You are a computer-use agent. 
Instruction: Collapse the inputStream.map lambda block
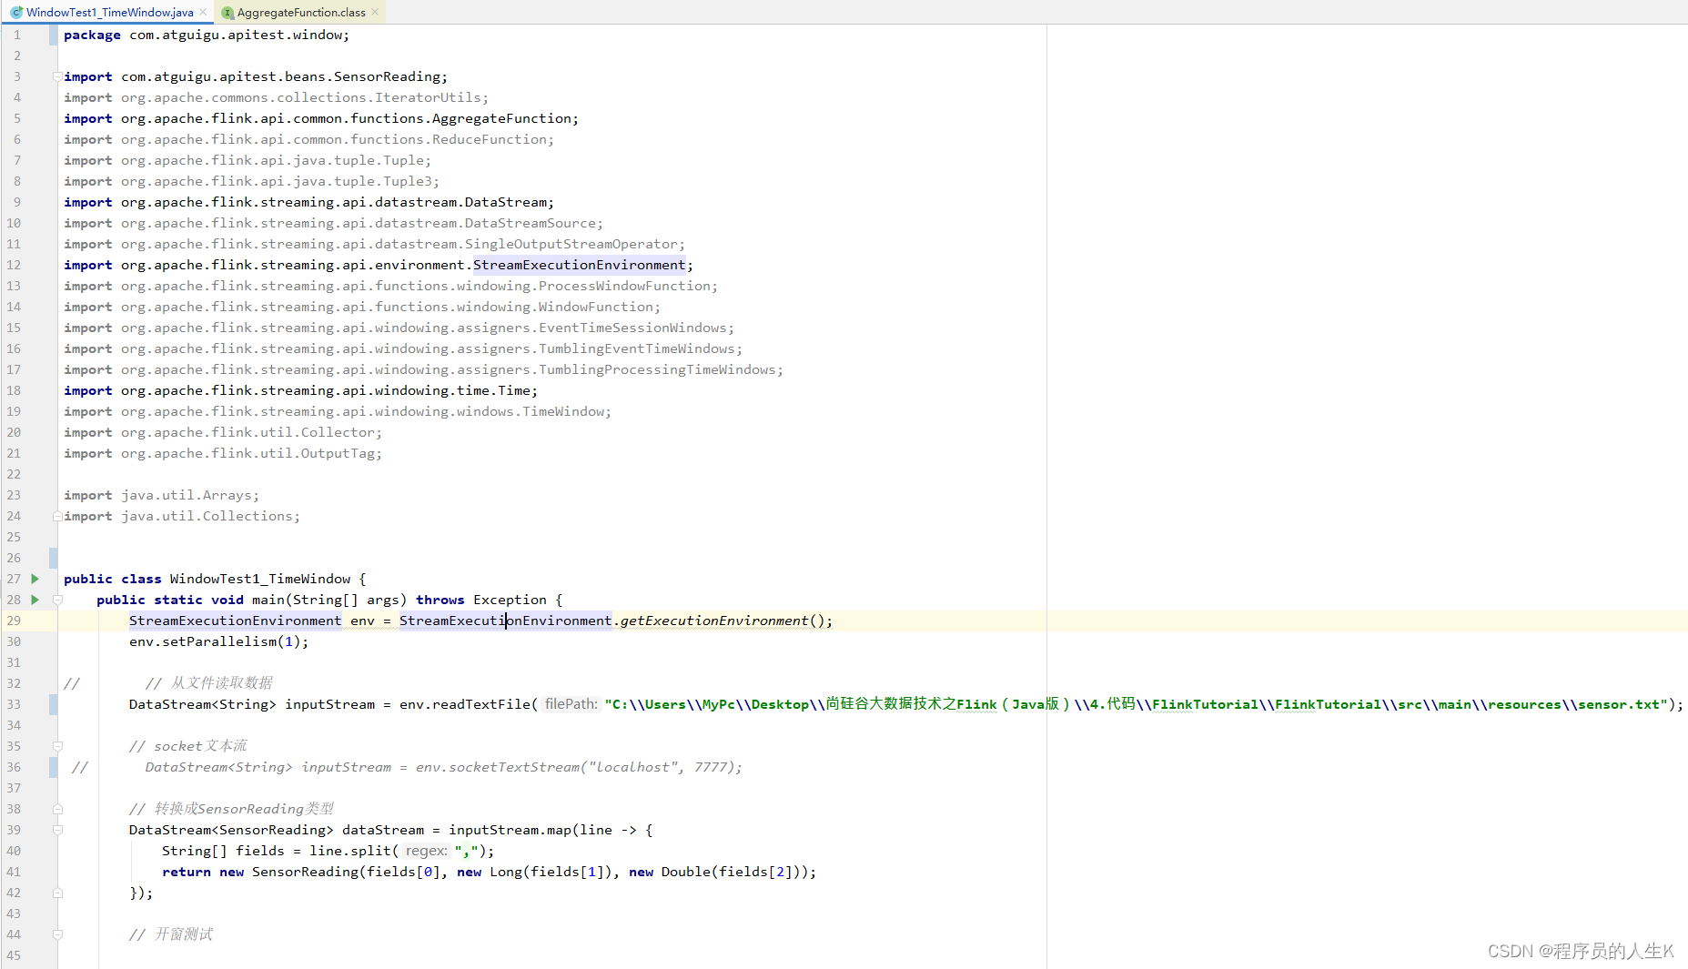point(57,830)
